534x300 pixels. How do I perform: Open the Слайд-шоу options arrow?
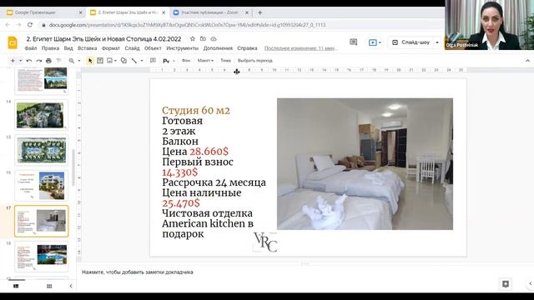[437, 42]
